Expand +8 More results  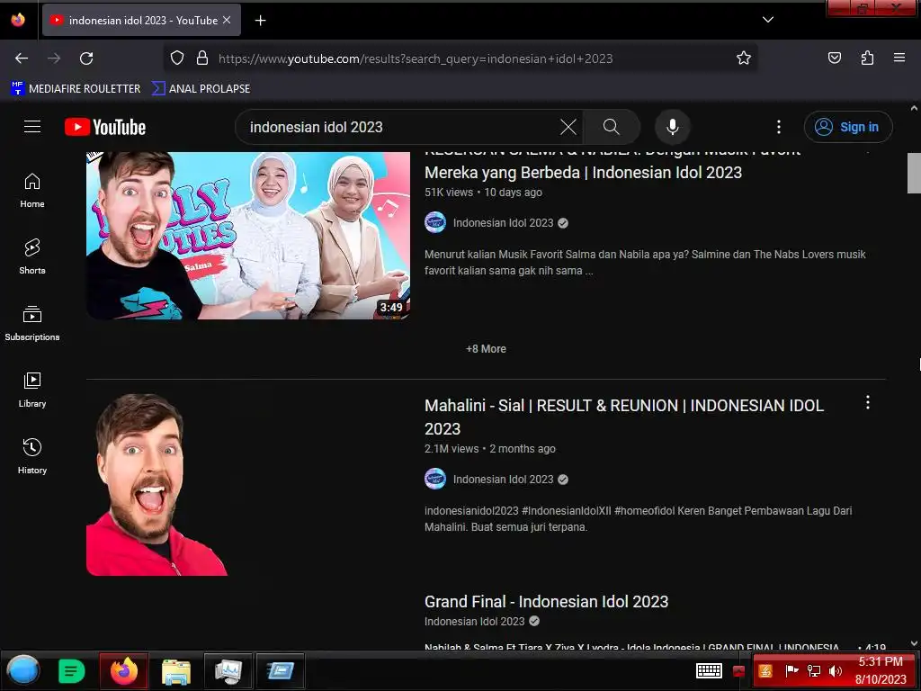click(486, 348)
